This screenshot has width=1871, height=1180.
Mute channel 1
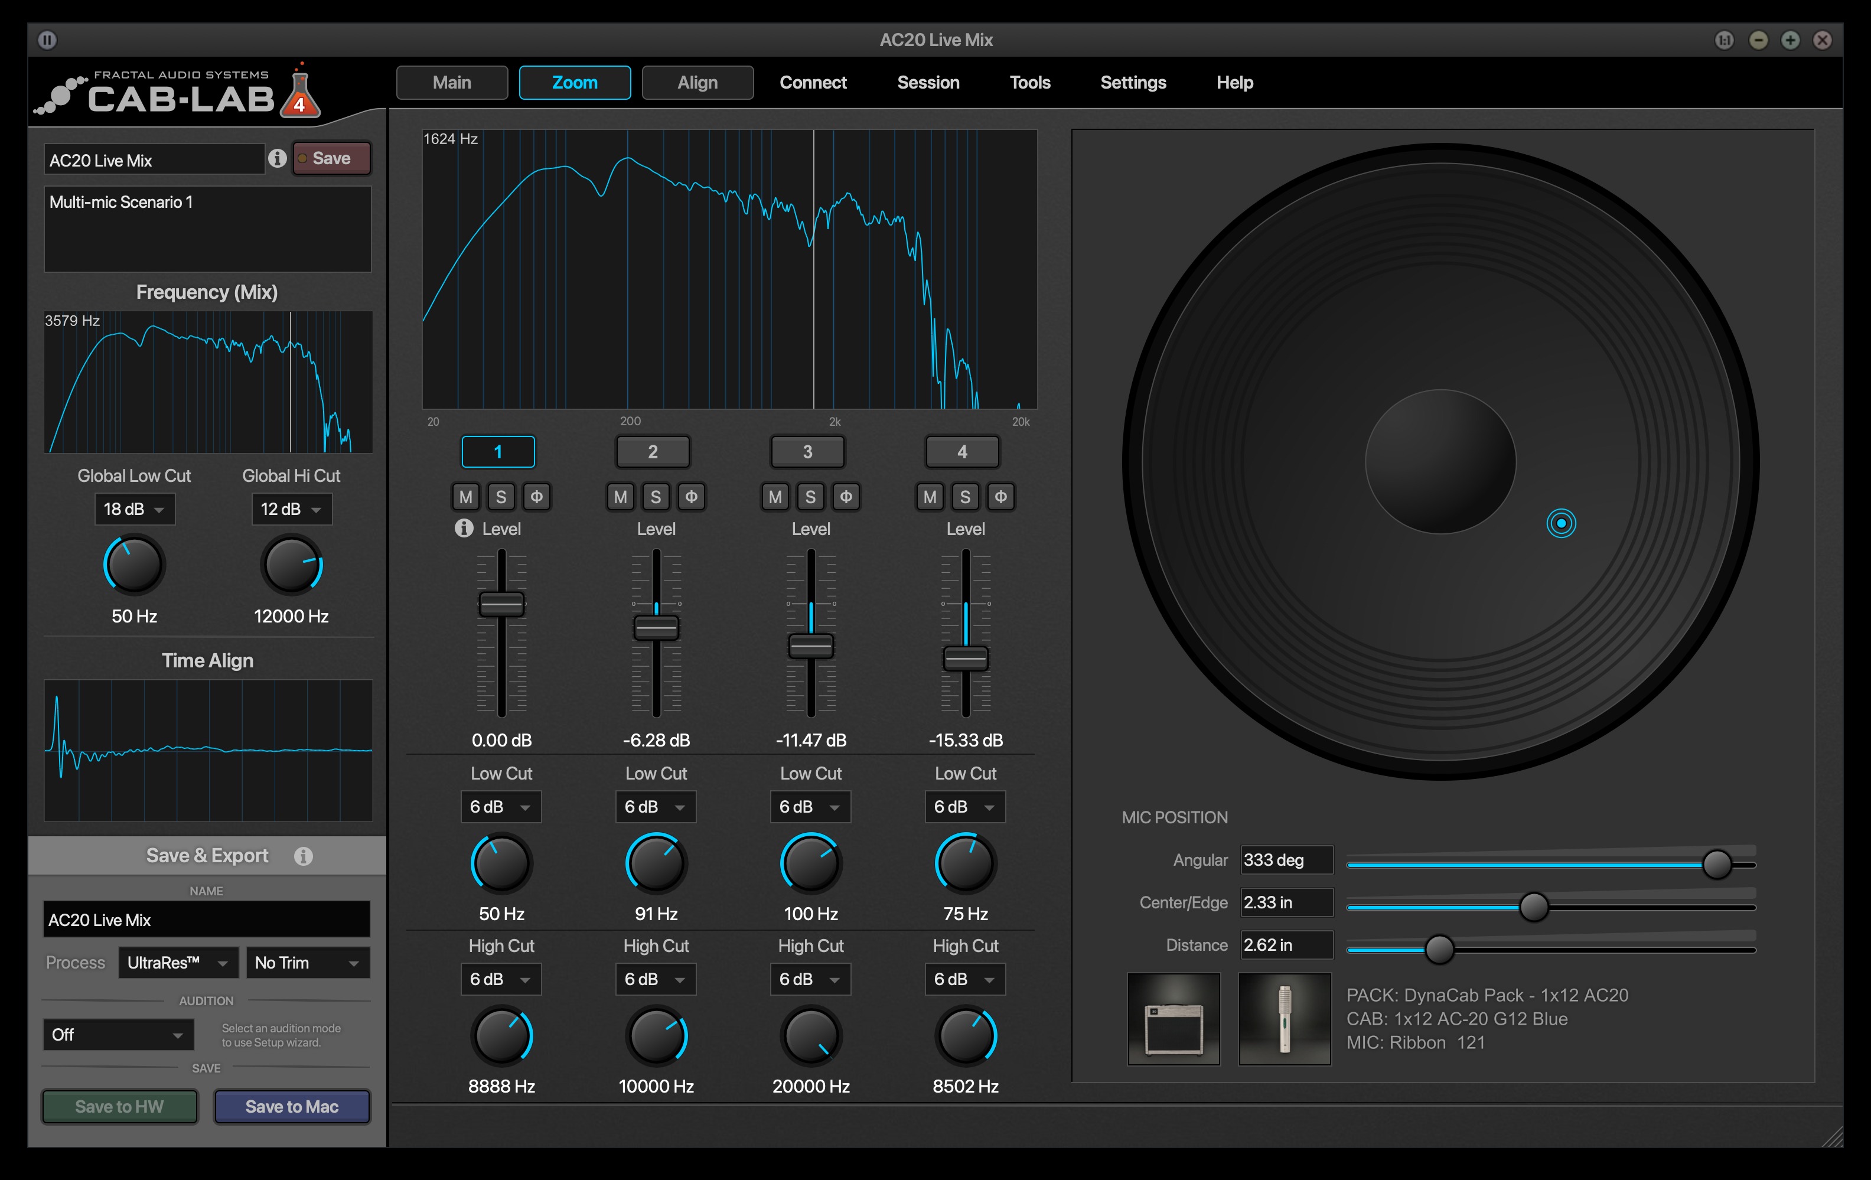pyautogui.click(x=465, y=497)
